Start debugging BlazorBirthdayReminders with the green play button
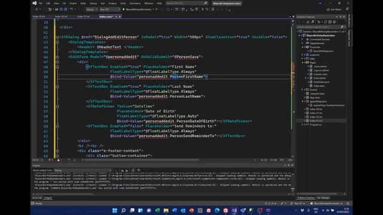 [124, 10]
